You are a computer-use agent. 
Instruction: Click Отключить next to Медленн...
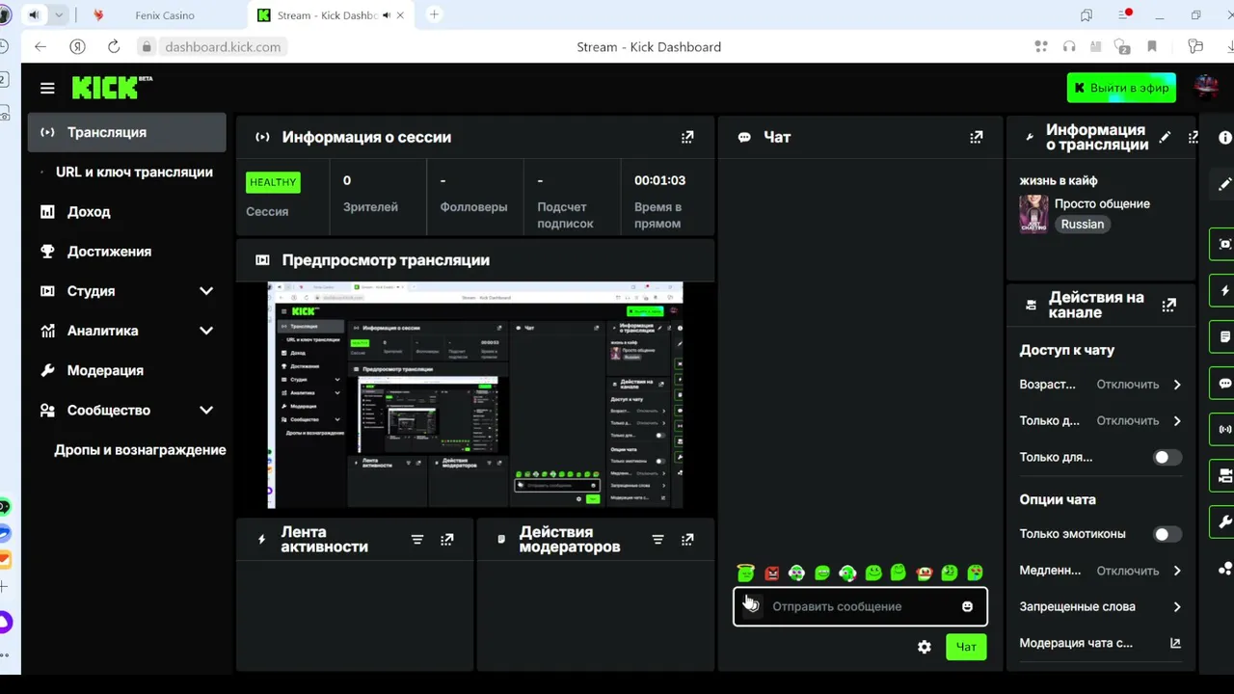coord(1127,571)
